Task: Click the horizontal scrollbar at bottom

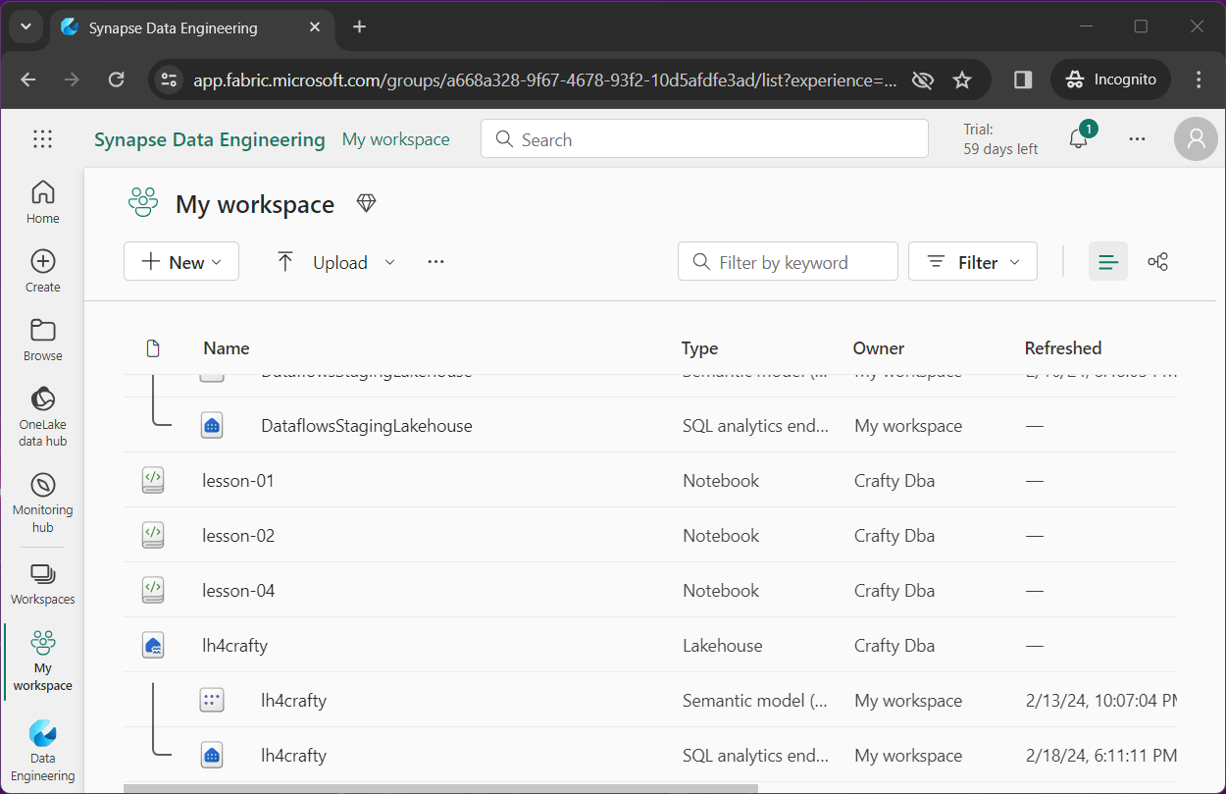Action: [x=441, y=787]
